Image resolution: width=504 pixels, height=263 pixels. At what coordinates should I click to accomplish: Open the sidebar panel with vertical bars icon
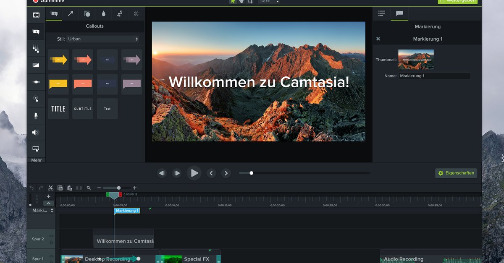(36, 48)
